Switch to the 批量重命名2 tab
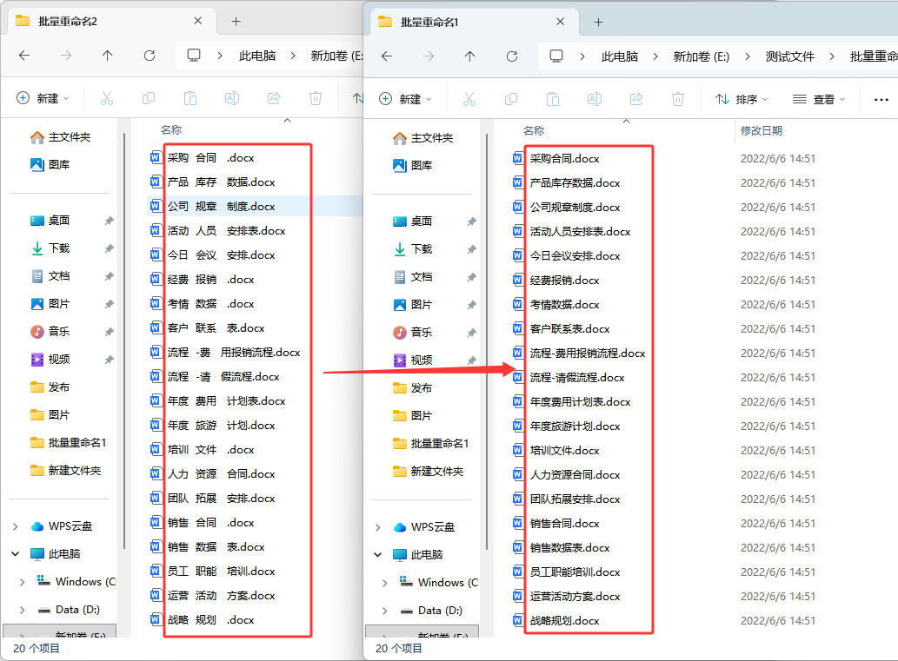The image size is (898, 661). [110, 21]
